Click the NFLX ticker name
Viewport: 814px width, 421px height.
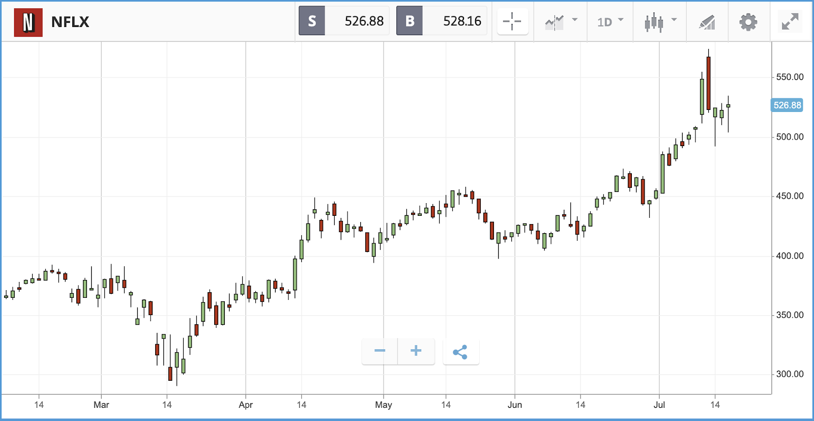[70, 22]
